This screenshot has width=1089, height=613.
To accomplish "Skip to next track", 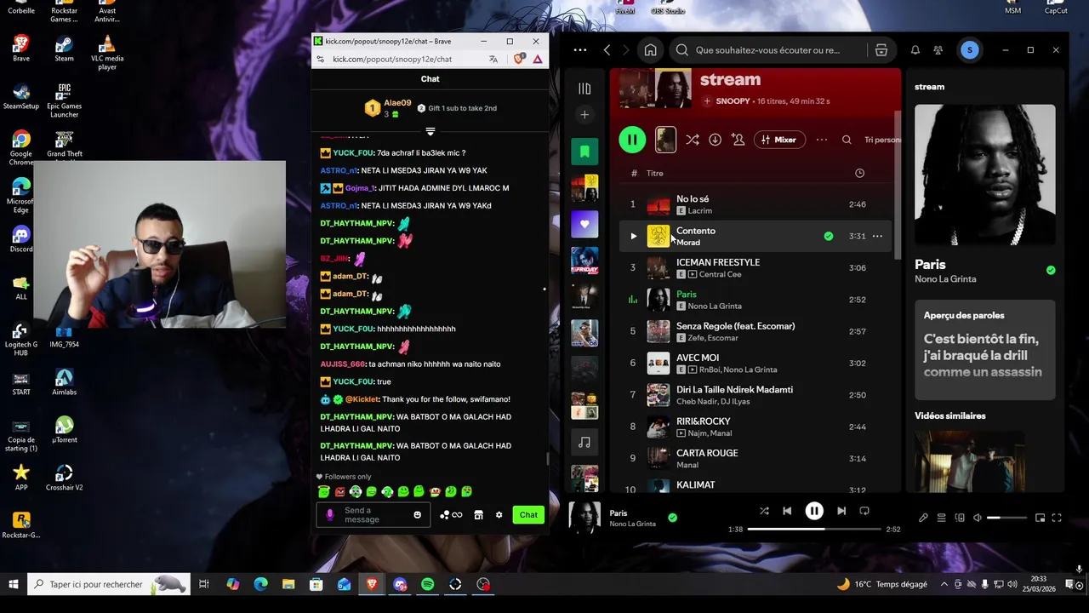I will [x=841, y=511].
